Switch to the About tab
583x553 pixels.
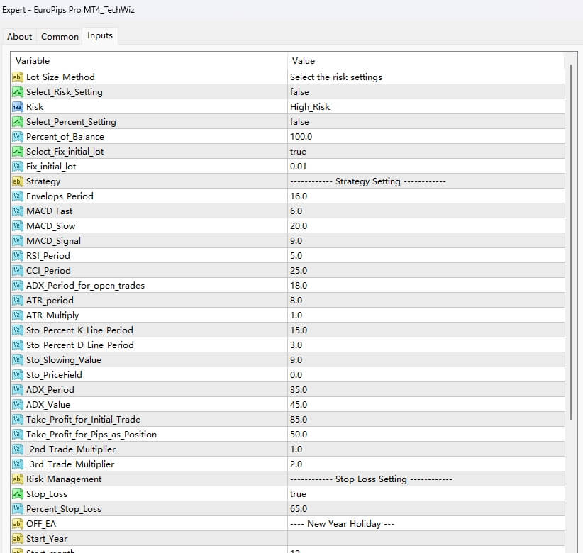coord(20,36)
